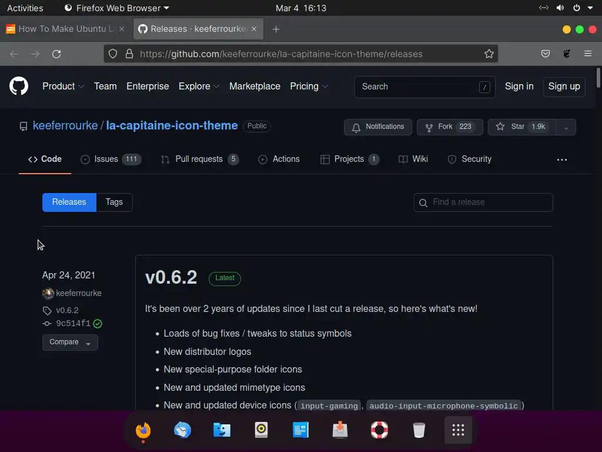Select the Code tab
The height and width of the screenshot is (452, 602).
(45, 159)
